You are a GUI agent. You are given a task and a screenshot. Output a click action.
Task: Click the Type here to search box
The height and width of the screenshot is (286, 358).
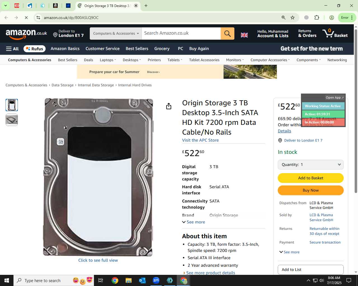tap(53, 280)
